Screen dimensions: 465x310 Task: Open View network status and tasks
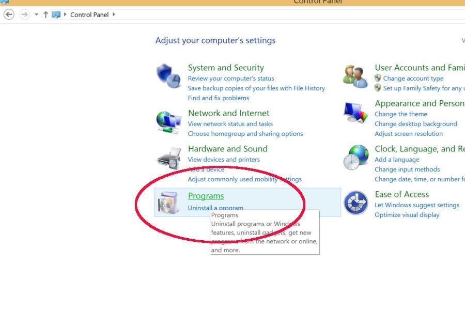(230, 123)
